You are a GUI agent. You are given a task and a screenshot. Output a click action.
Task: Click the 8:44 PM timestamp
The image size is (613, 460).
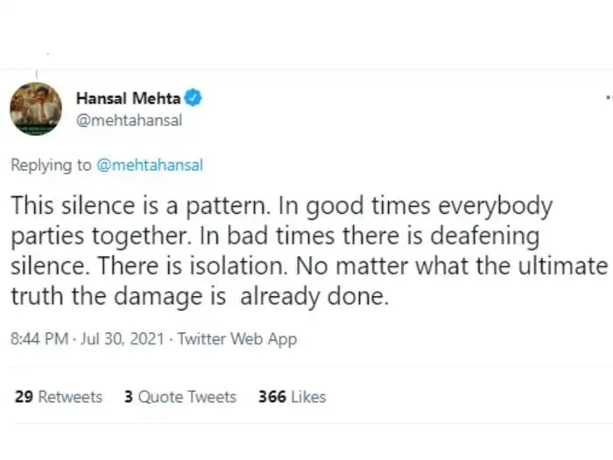pos(39,339)
